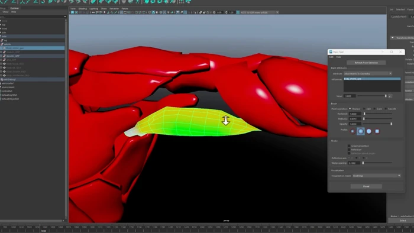414x233 pixels.
Task: Click the Value input field
Action: (350, 96)
